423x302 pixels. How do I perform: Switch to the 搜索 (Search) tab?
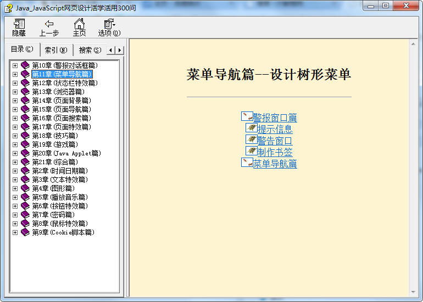click(90, 50)
